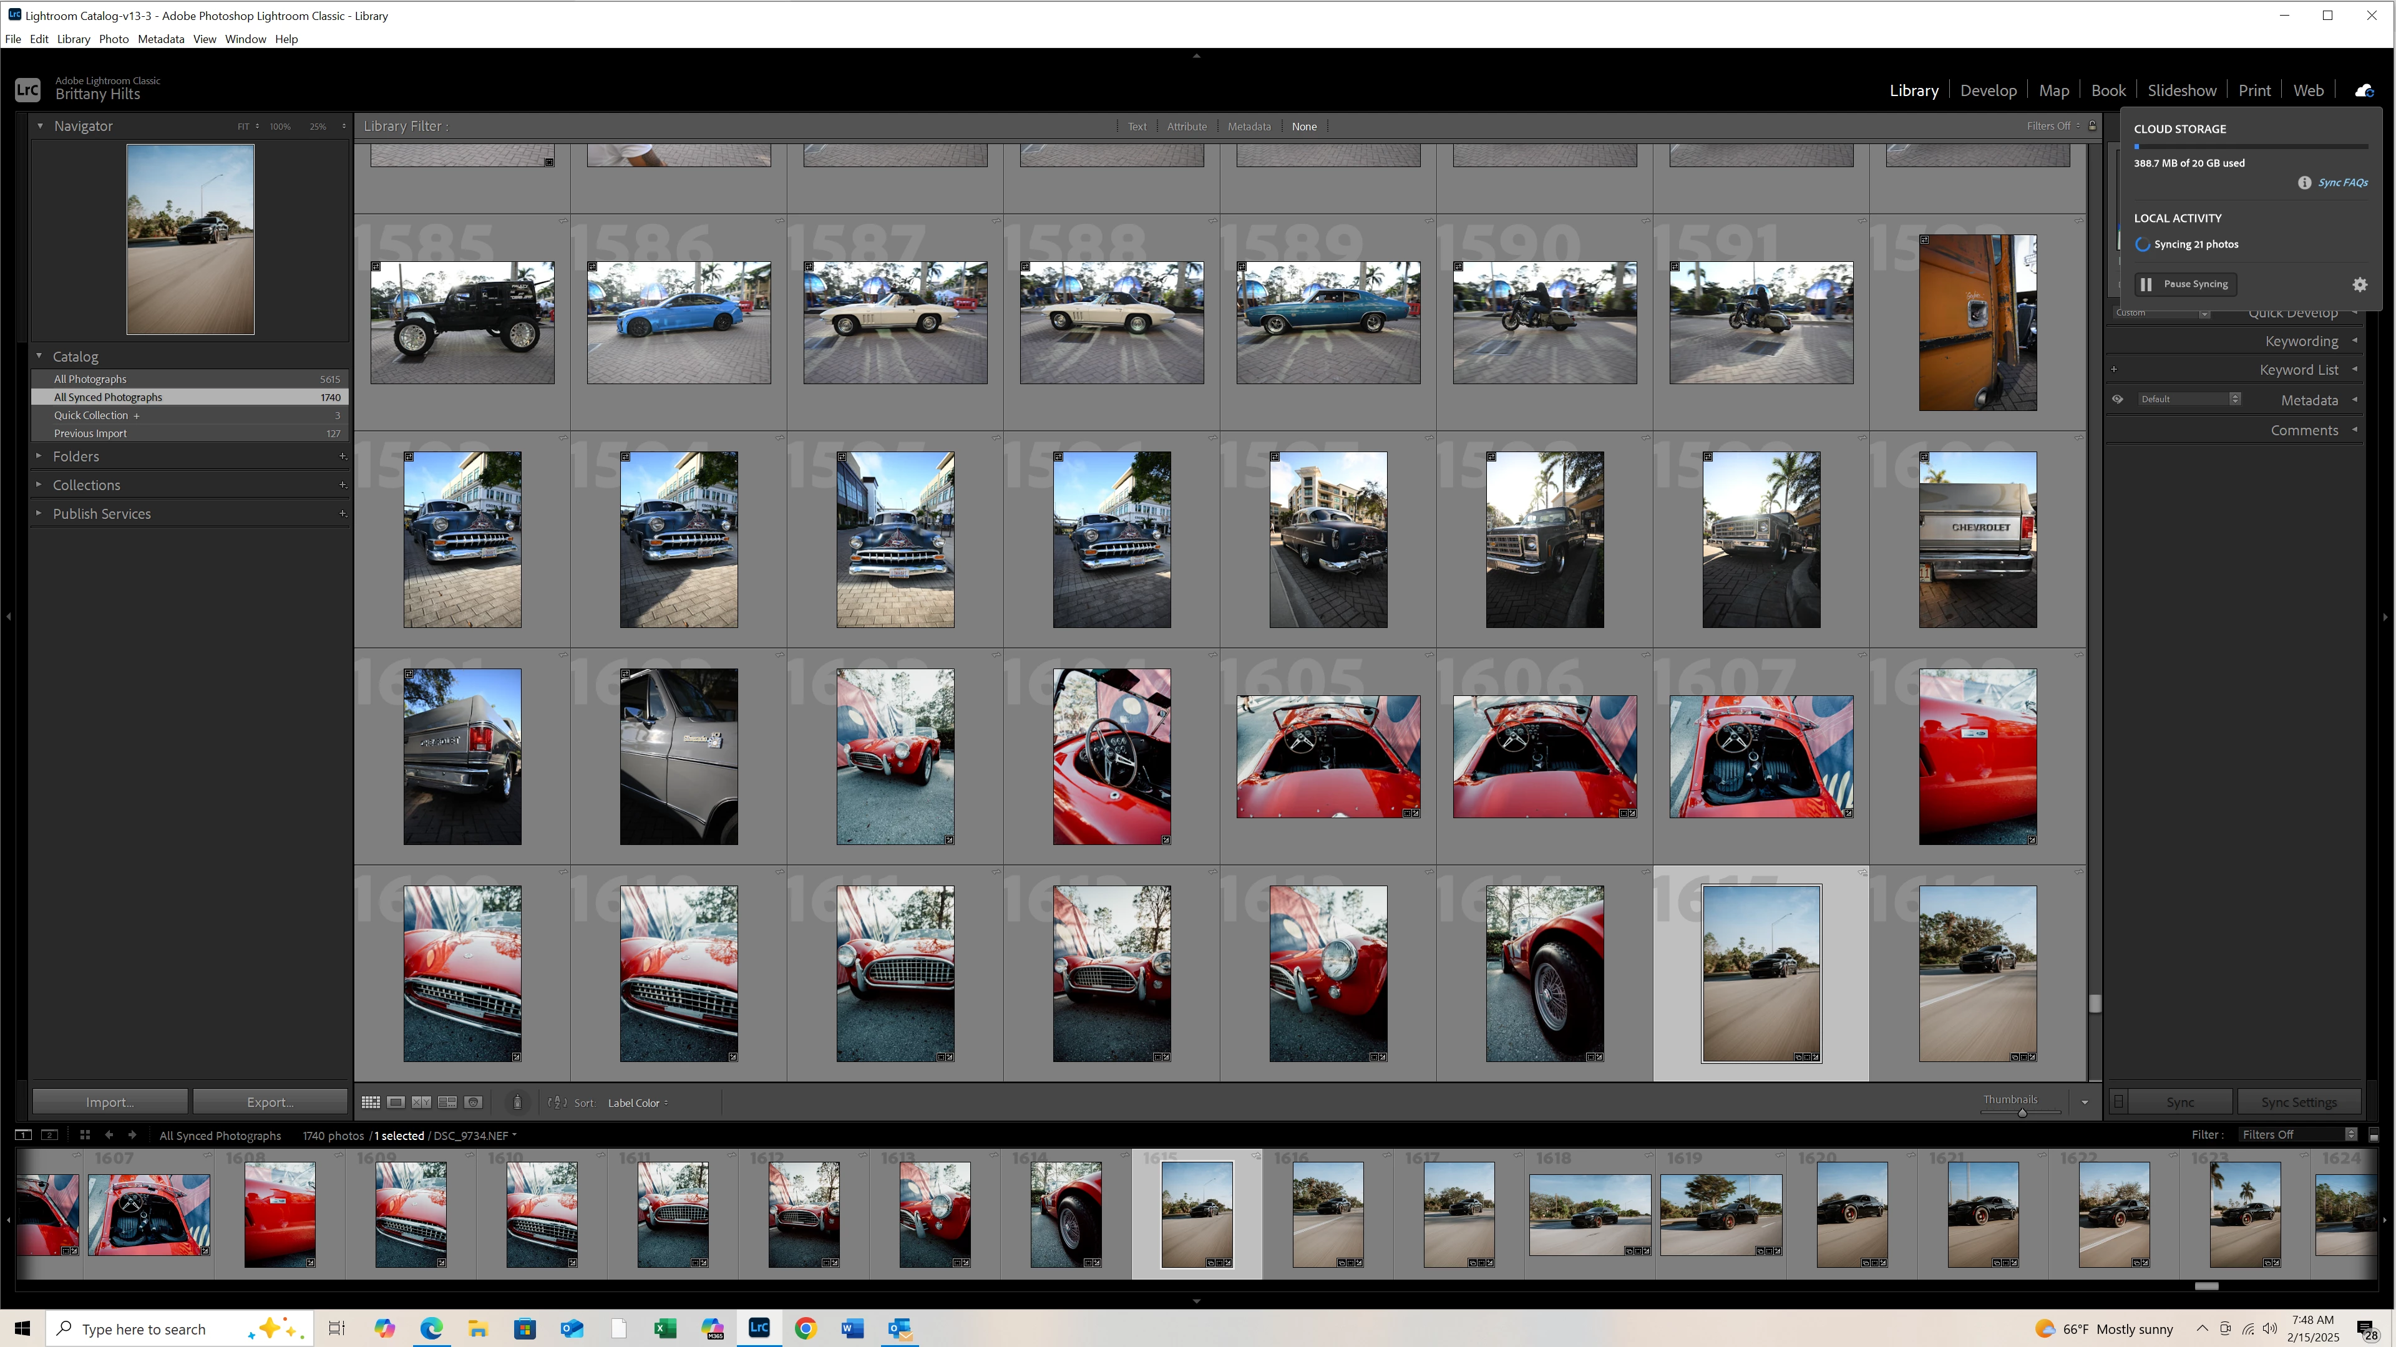This screenshot has height=1347, width=2396.
Task: Select the Painter spray can tool
Action: click(x=518, y=1103)
